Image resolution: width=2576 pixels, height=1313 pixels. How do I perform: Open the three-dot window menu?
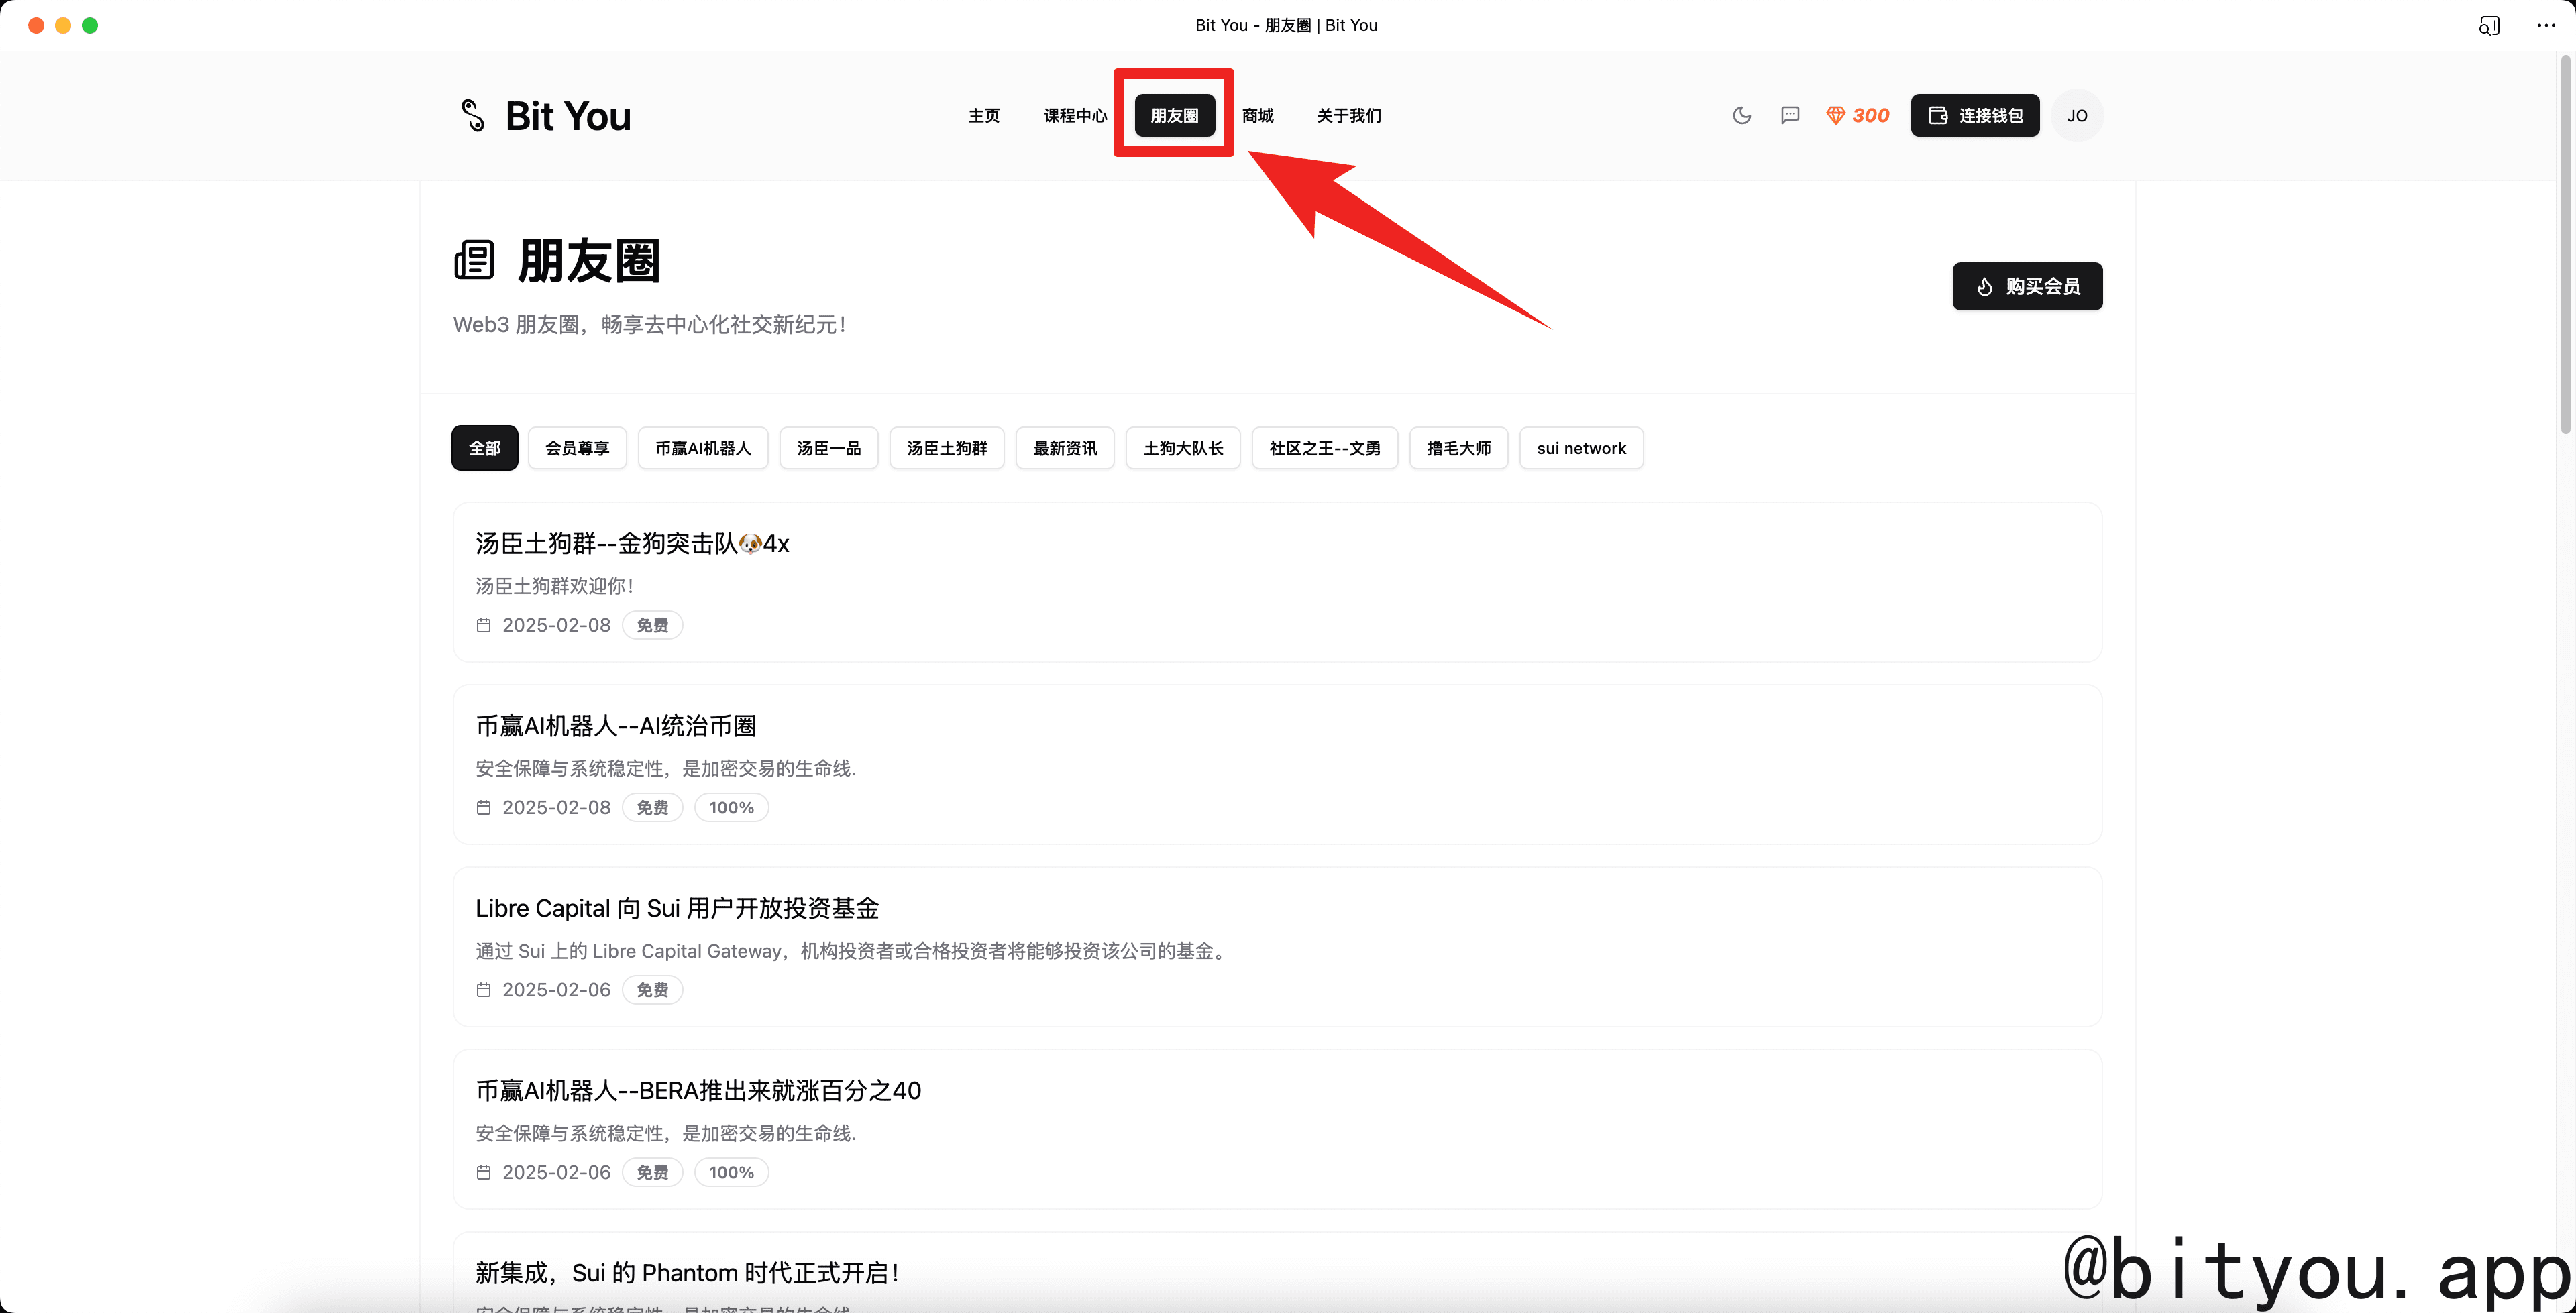(2546, 26)
